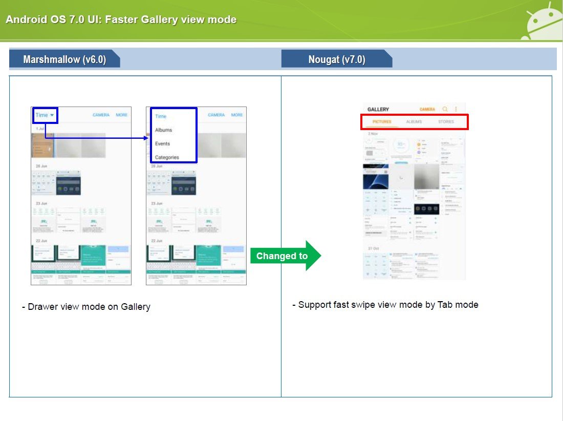Switch to the PICTURES tab

[382, 122]
